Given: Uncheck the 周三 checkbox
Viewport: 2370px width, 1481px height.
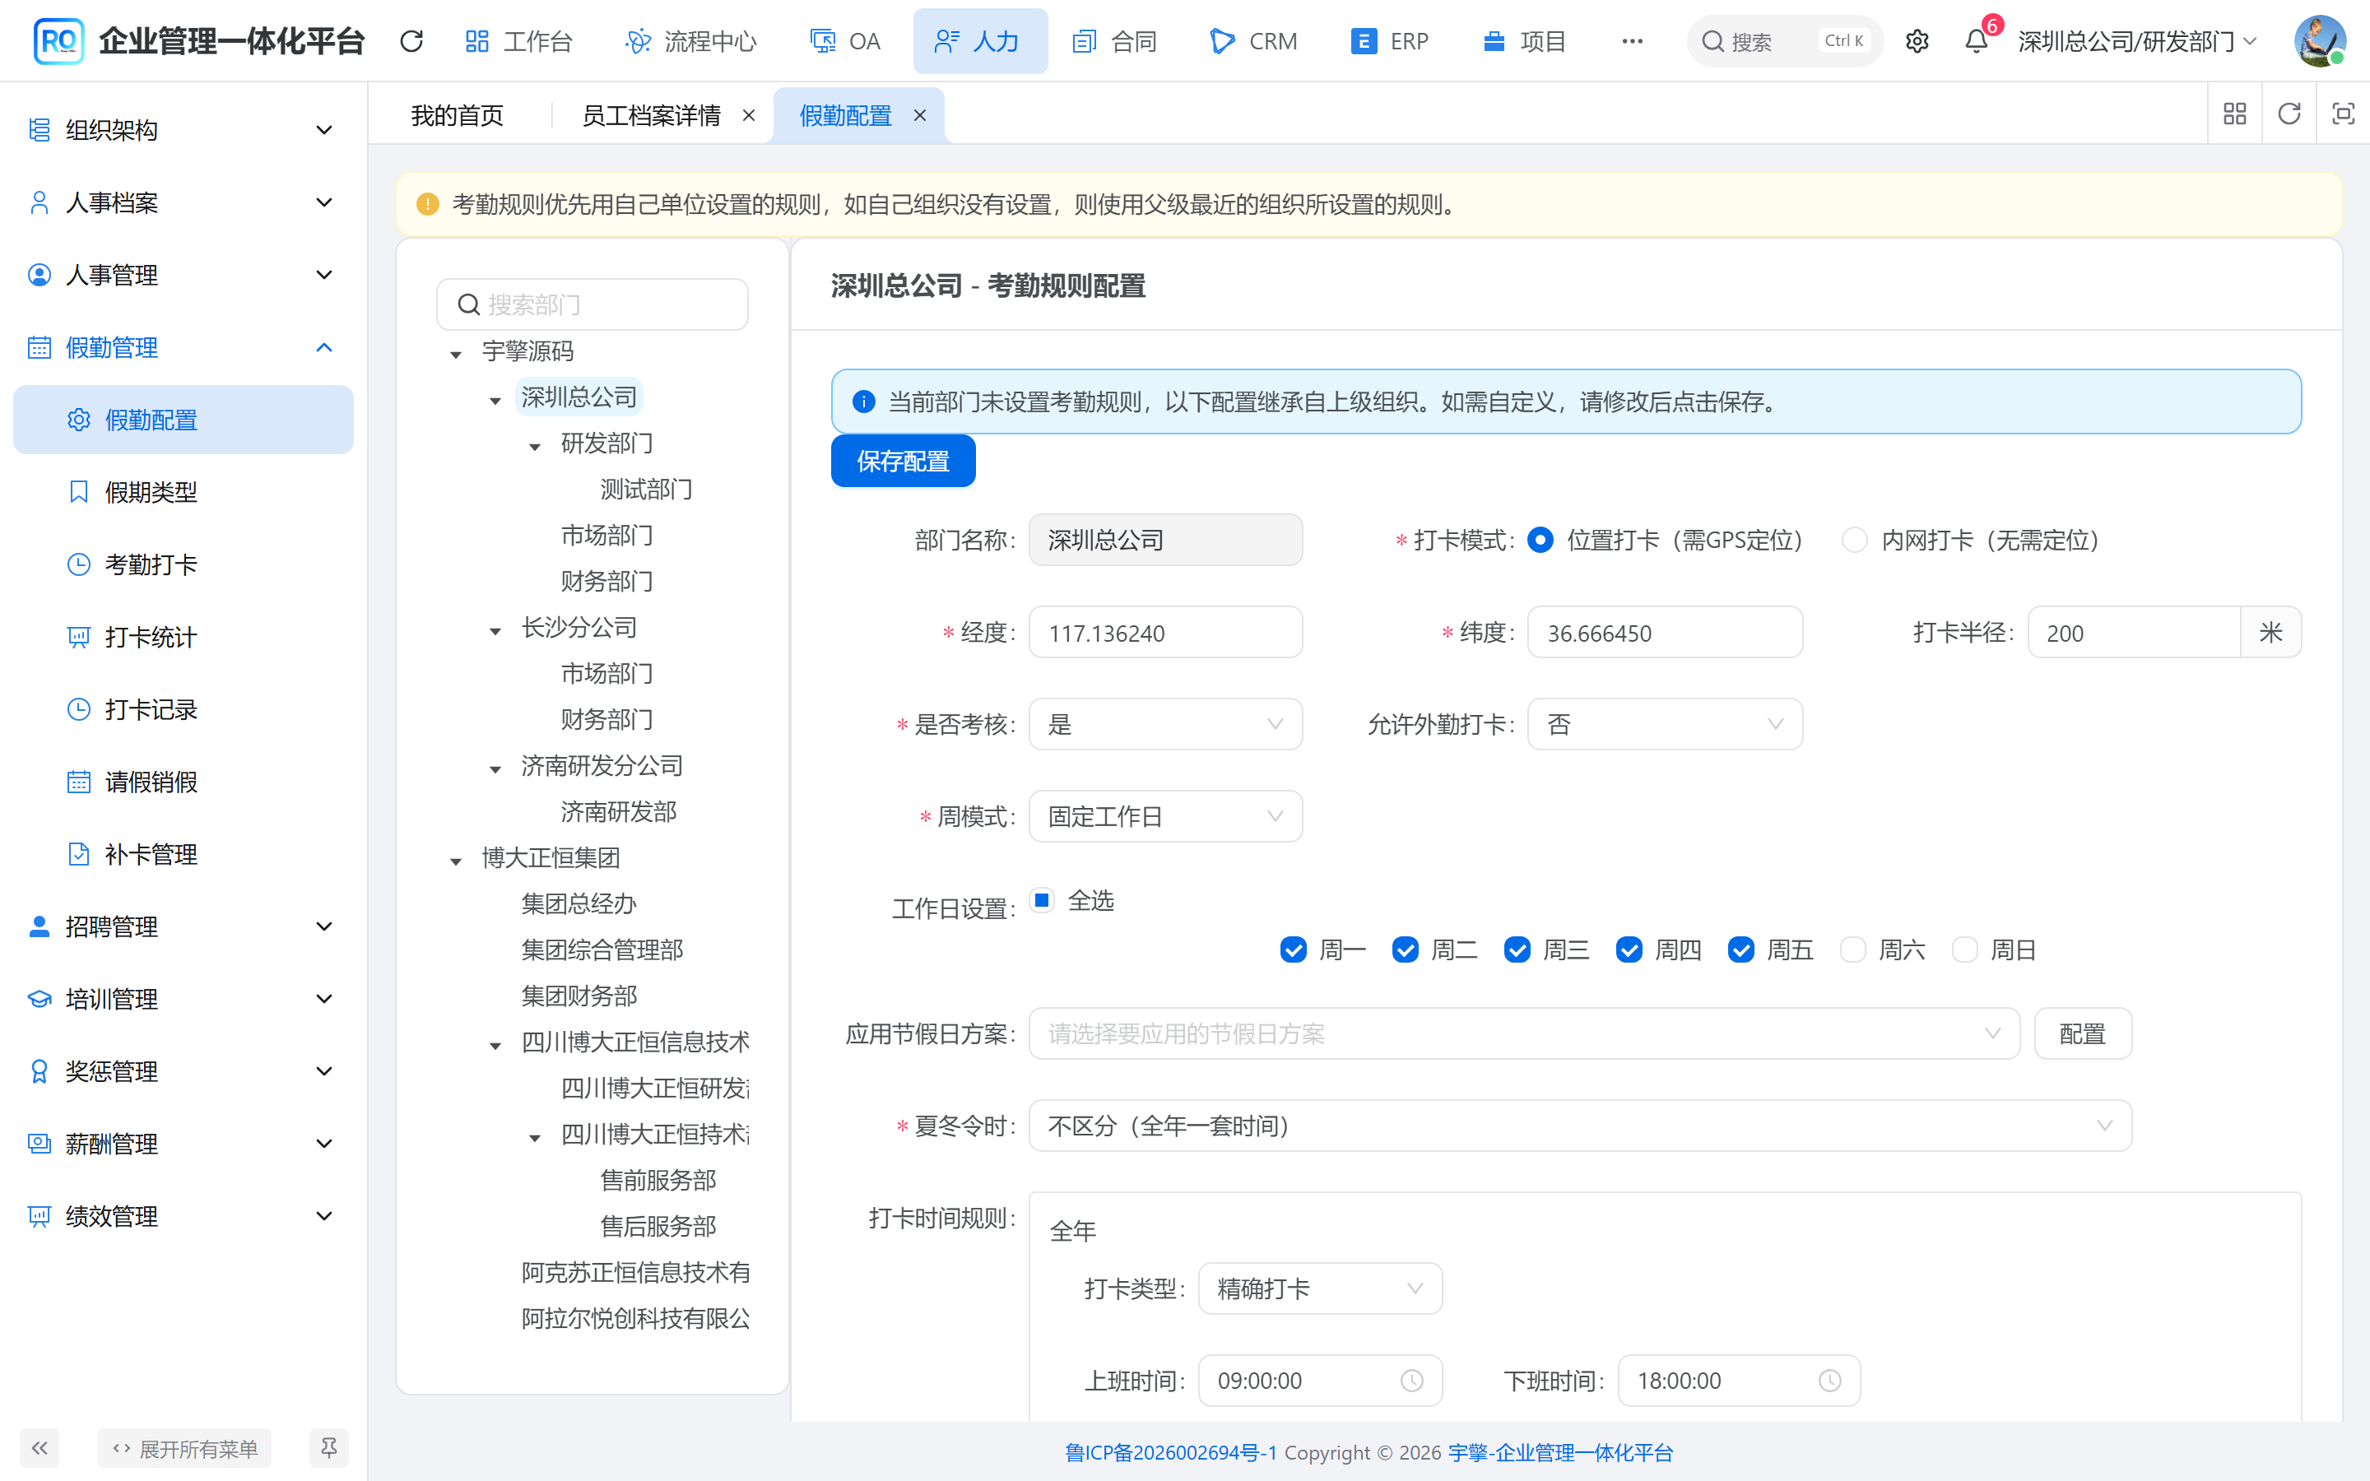Looking at the screenshot, I should (x=1517, y=949).
